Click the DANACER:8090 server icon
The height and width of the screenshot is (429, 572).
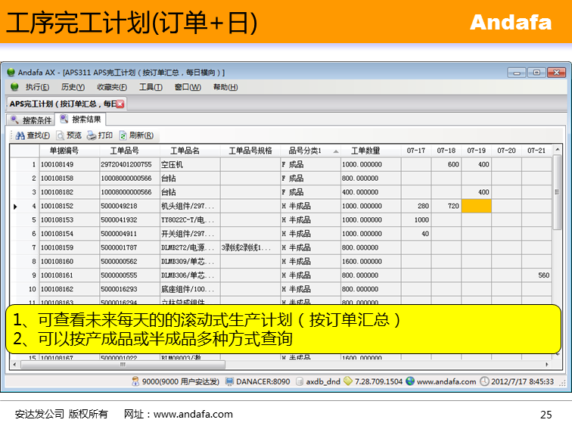pos(229,381)
